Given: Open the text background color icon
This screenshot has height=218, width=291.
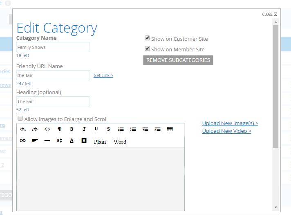Looking at the screenshot, I should pos(84,141).
